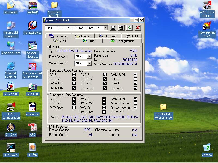
Task: Switch to the ASPI tab
Action: (132, 36)
